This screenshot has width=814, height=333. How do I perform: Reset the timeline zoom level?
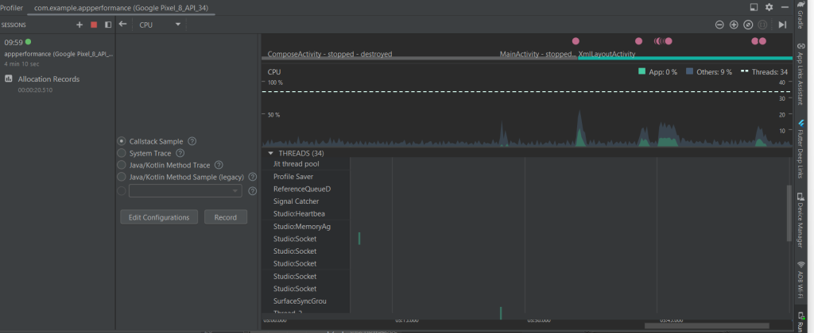(x=748, y=25)
